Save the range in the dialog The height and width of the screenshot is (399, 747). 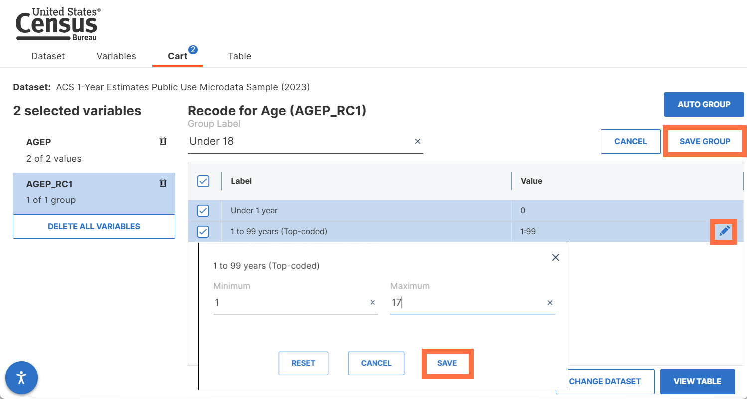(447, 363)
